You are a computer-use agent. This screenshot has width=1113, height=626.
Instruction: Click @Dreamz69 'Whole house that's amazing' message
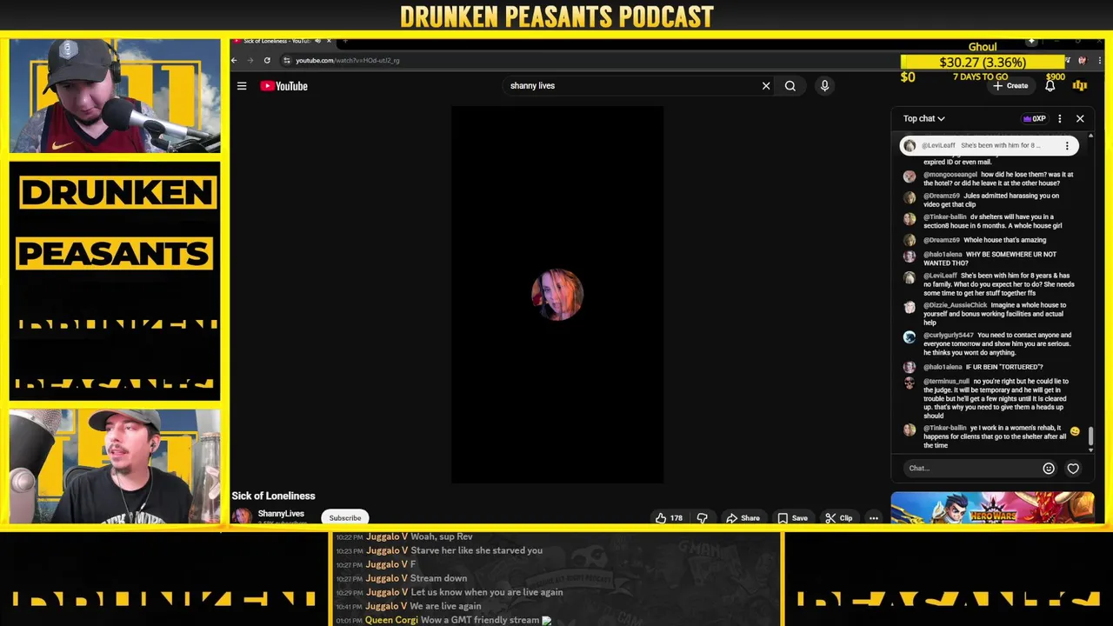click(x=990, y=240)
